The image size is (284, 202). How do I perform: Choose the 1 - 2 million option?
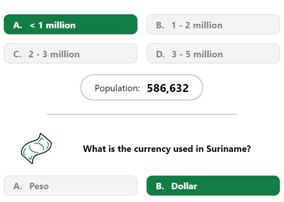(x=213, y=24)
